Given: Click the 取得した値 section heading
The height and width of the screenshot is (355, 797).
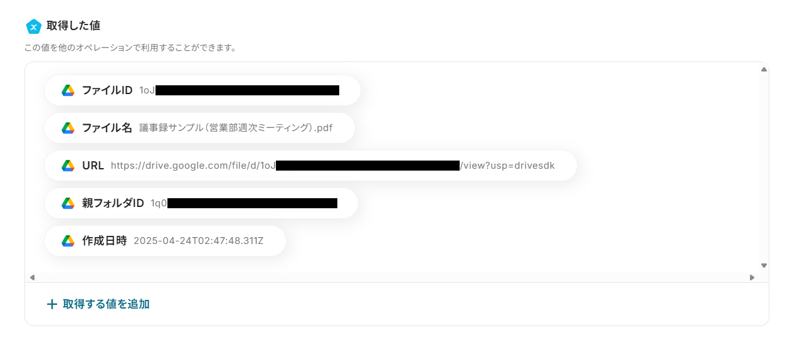Looking at the screenshot, I should (x=73, y=26).
